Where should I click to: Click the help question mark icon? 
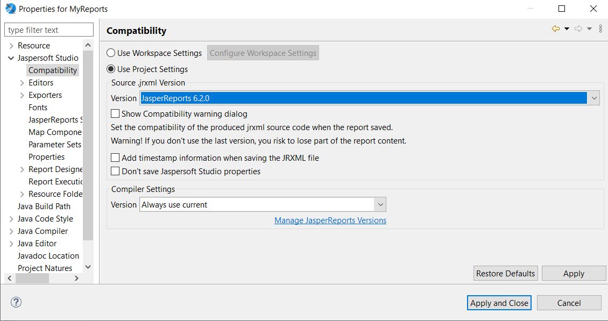pos(16,302)
